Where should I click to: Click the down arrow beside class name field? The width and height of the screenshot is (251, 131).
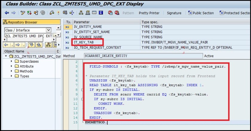59,35
